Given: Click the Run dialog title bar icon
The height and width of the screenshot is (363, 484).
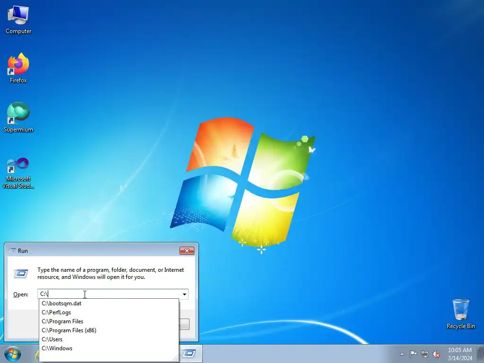Looking at the screenshot, I should pyautogui.click(x=12, y=251).
